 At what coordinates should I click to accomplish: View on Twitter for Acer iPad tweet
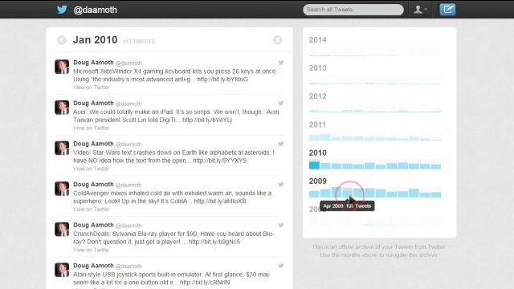click(x=91, y=128)
